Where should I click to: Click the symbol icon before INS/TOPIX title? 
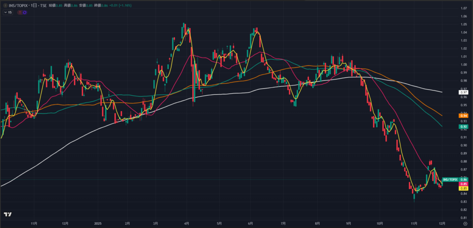tap(5, 5)
